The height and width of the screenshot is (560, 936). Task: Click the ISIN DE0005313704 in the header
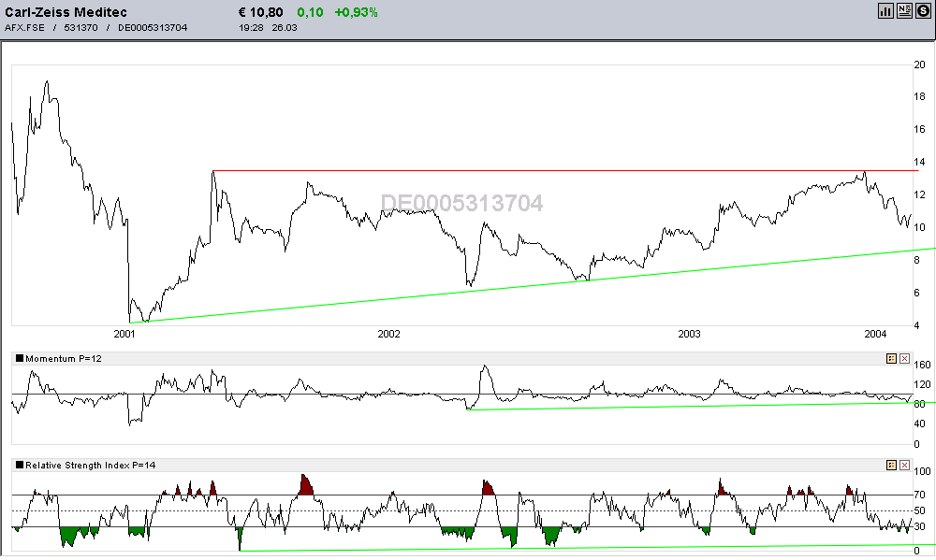(153, 27)
